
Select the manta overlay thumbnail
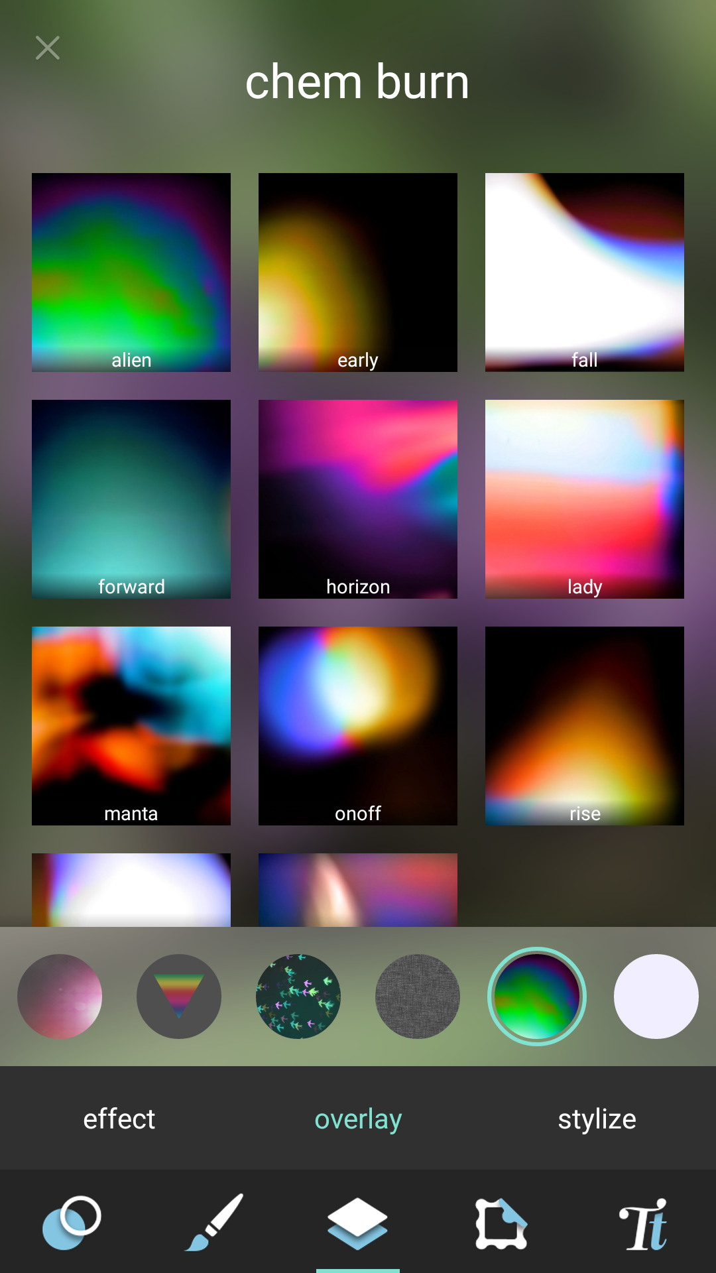131,725
